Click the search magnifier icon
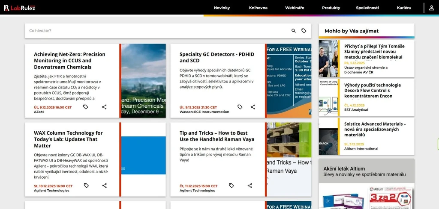This screenshot has width=439, height=209. [x=294, y=31]
